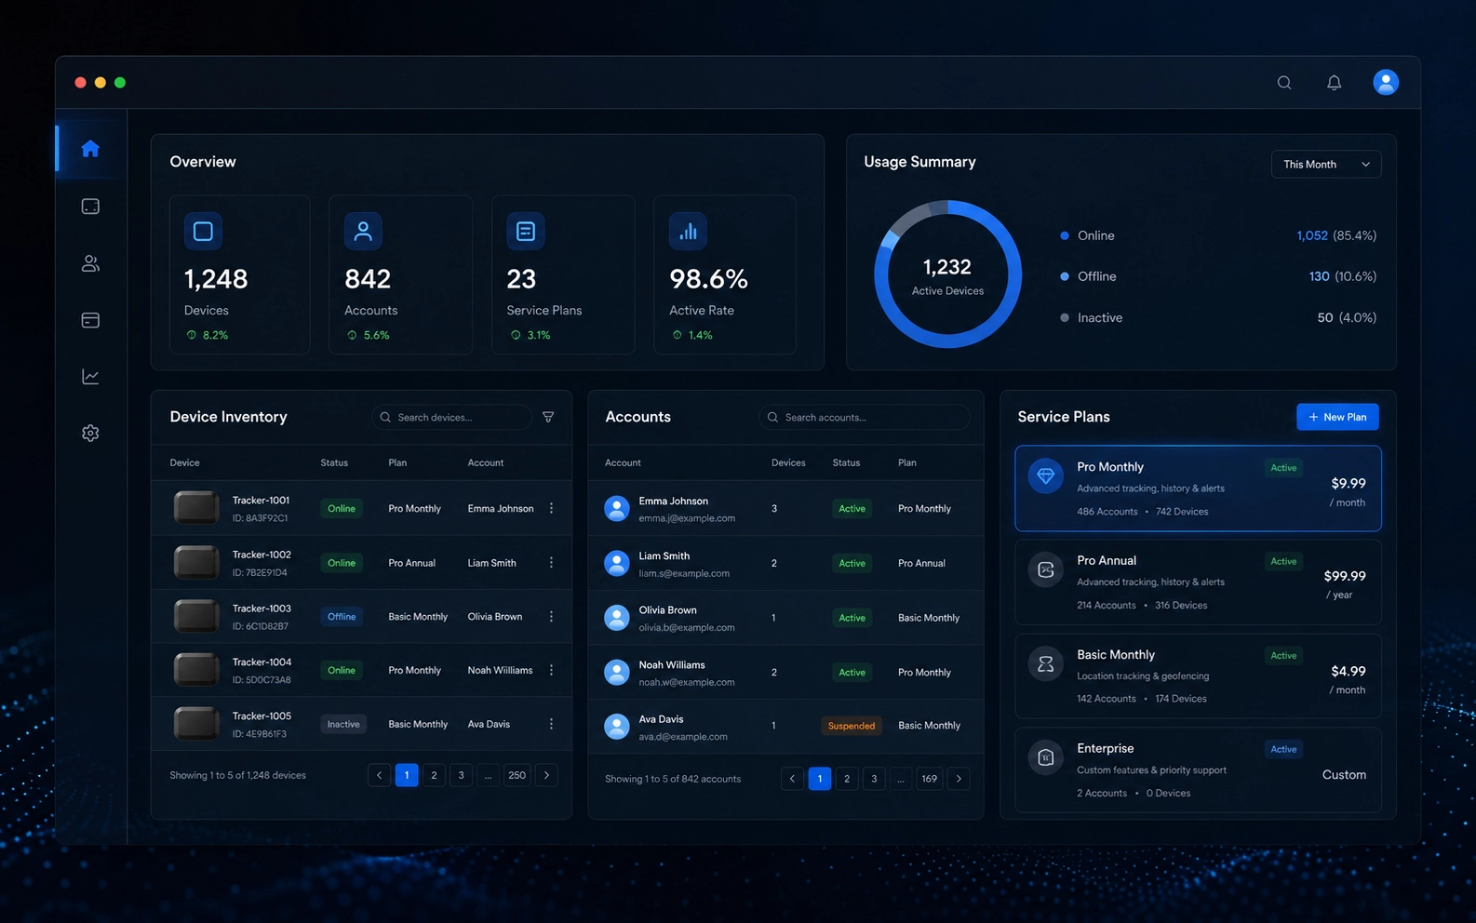Open the Billing card sidebar icon
The height and width of the screenshot is (923, 1476).
(x=90, y=320)
